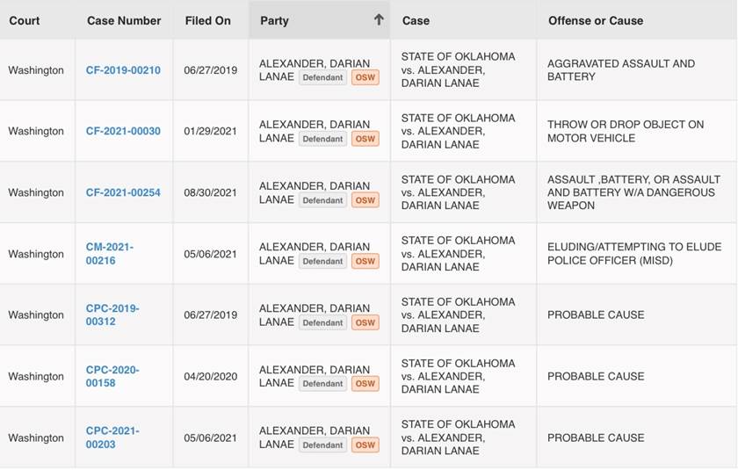This screenshot has height=470, width=738.
Task: Open case CF-2019-00210
Action: tap(123, 70)
